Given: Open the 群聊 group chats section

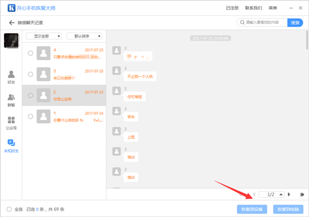Looking at the screenshot, I should pos(11,100).
